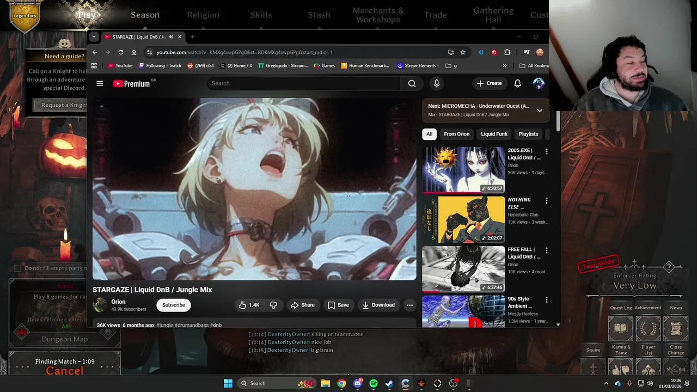Open Discord from the taskbar
The image size is (697, 392).
358,383
